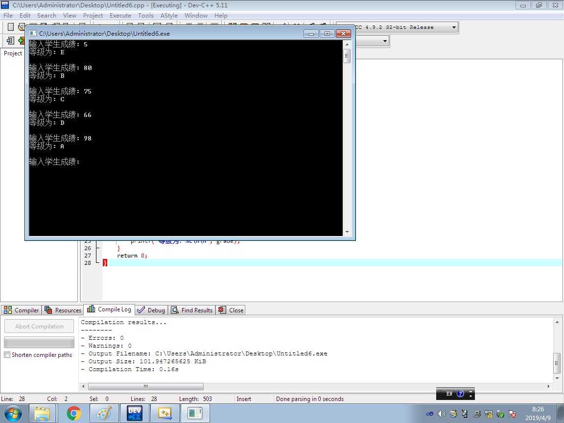
Task: Open the Project menu
Action: [93, 16]
